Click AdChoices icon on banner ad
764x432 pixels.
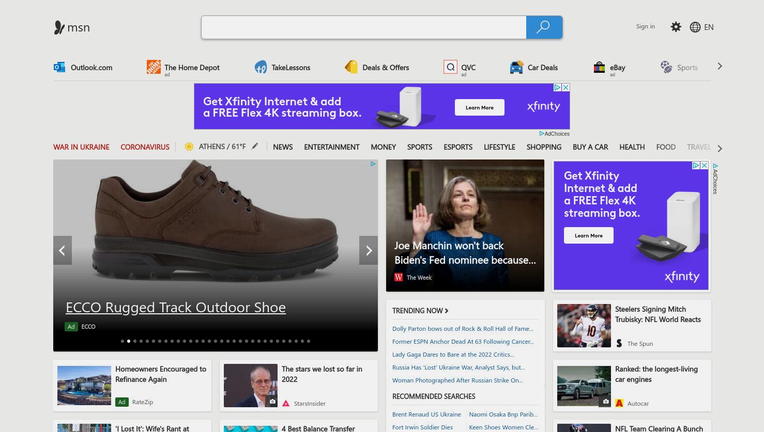click(x=558, y=88)
